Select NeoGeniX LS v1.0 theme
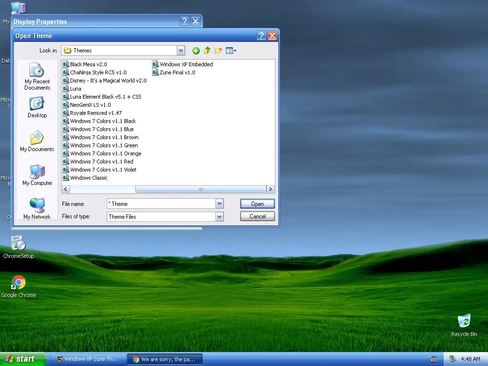Image resolution: width=488 pixels, height=366 pixels. [87, 105]
